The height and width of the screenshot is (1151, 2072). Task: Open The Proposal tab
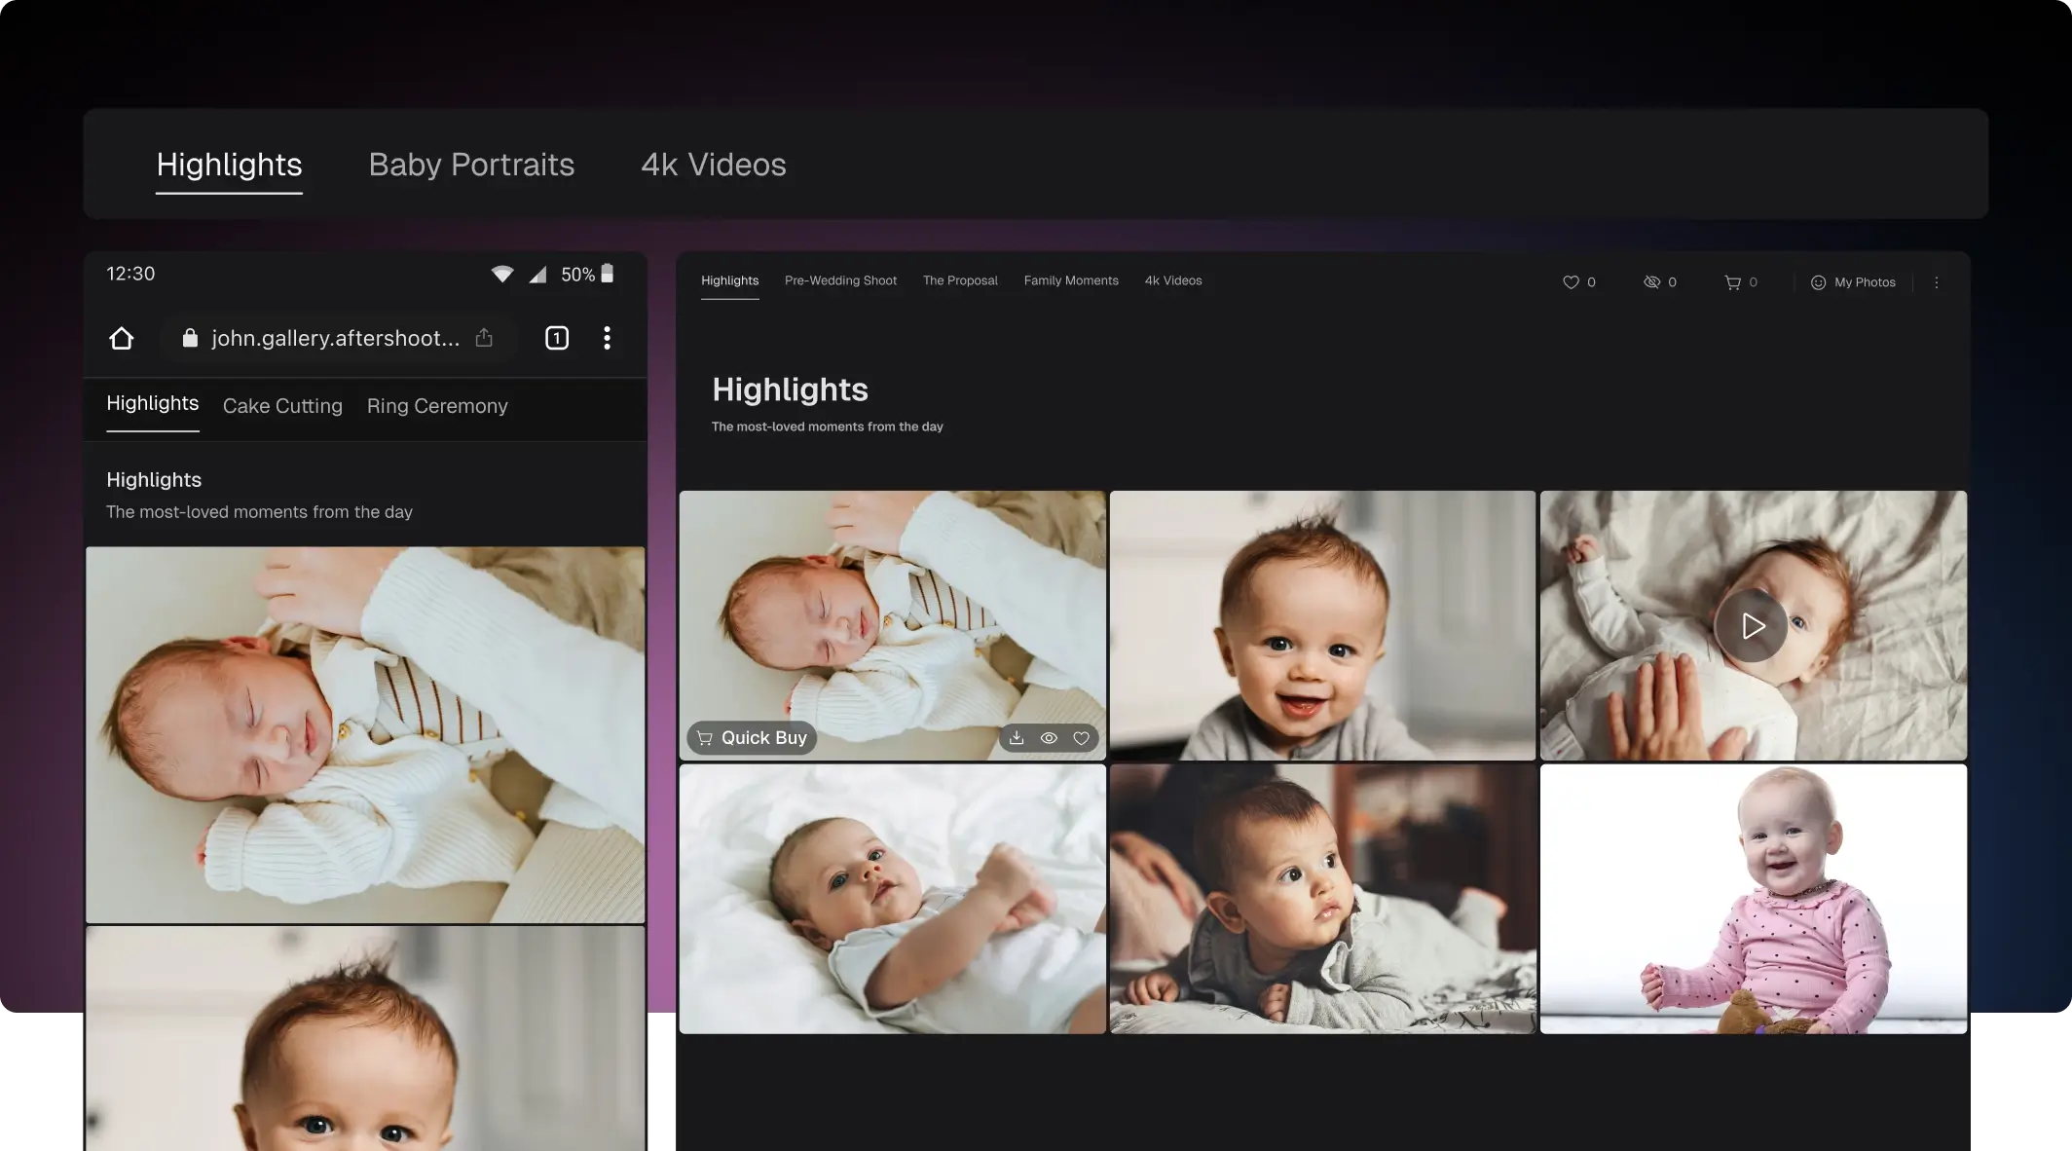click(960, 280)
